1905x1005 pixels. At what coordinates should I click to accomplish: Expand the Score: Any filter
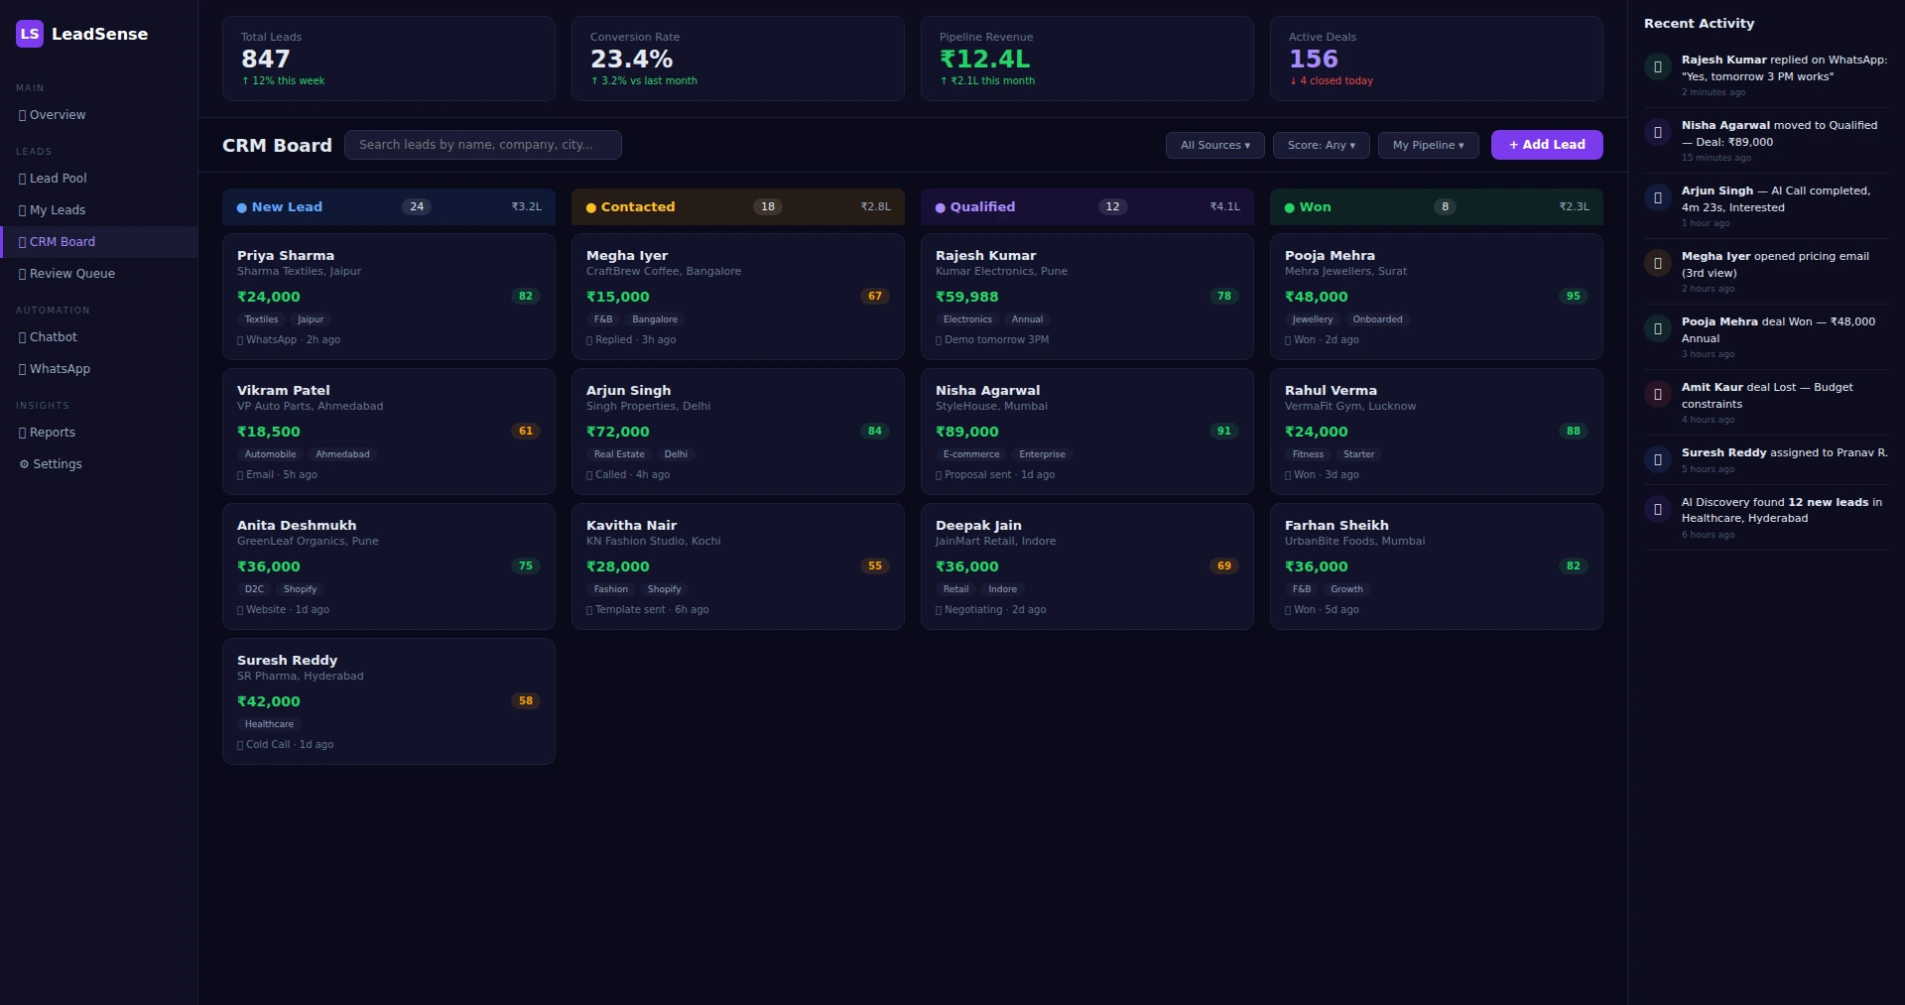point(1321,145)
